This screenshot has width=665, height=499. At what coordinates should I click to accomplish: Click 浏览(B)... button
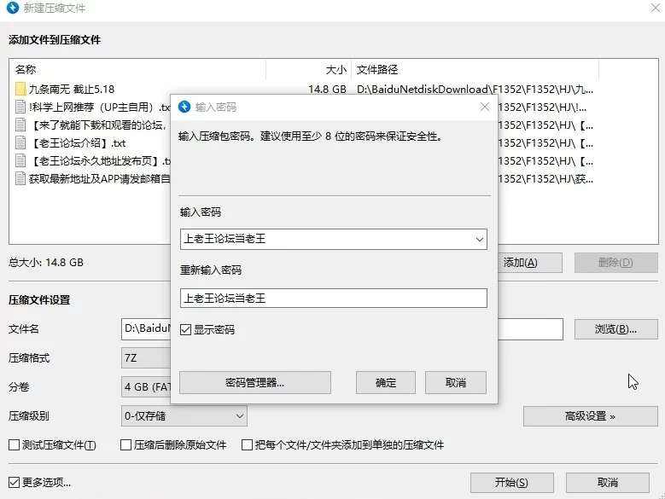pos(615,329)
